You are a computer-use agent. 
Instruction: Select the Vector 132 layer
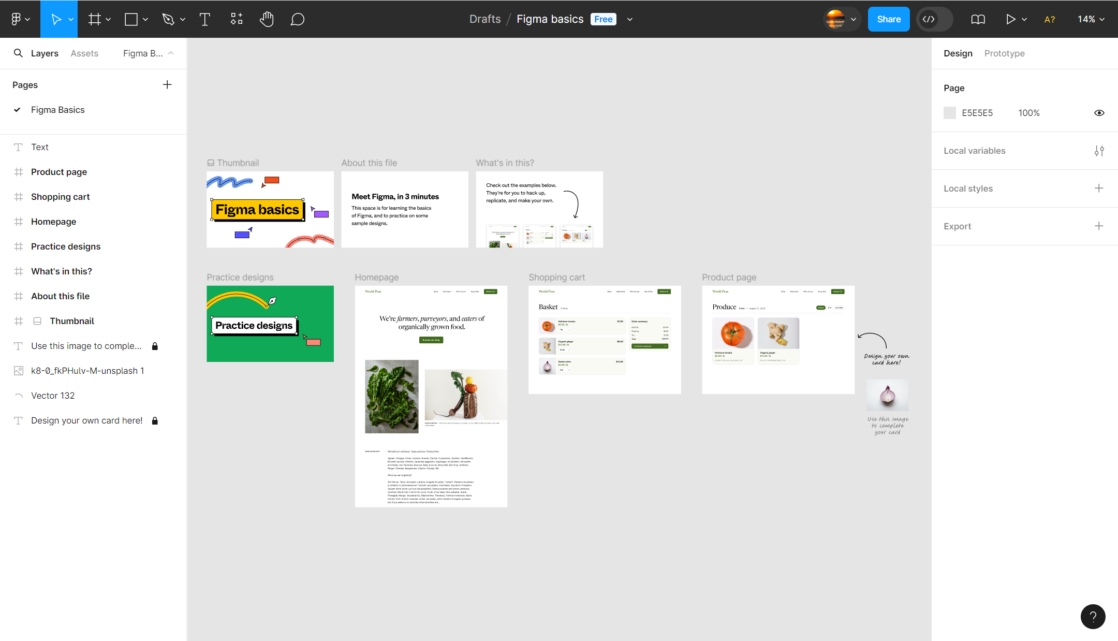click(x=93, y=396)
